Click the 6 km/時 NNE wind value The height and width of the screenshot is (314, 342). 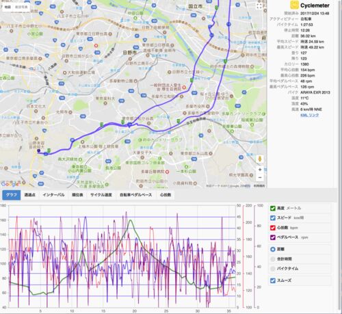(x=311, y=109)
